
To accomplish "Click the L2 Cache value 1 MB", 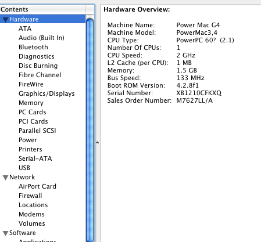I will tap(184, 63).
